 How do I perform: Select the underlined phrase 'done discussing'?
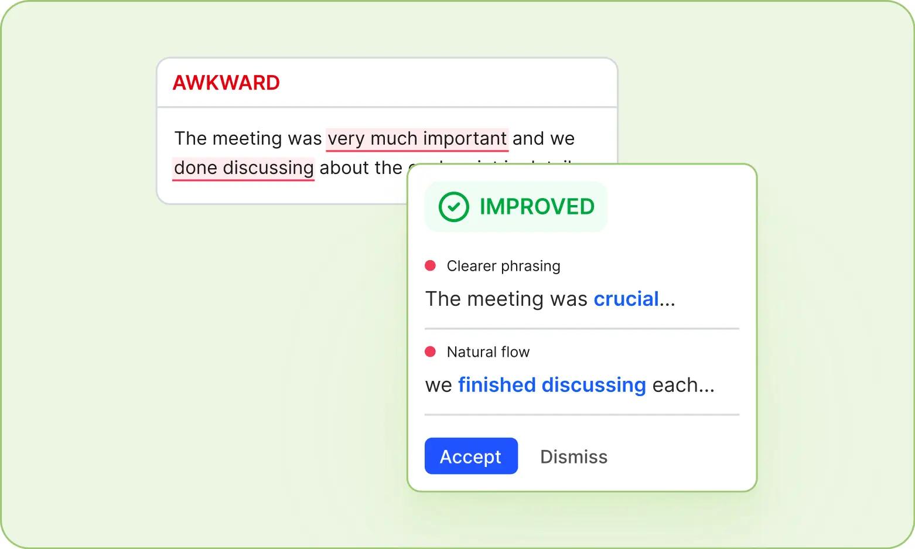244,168
